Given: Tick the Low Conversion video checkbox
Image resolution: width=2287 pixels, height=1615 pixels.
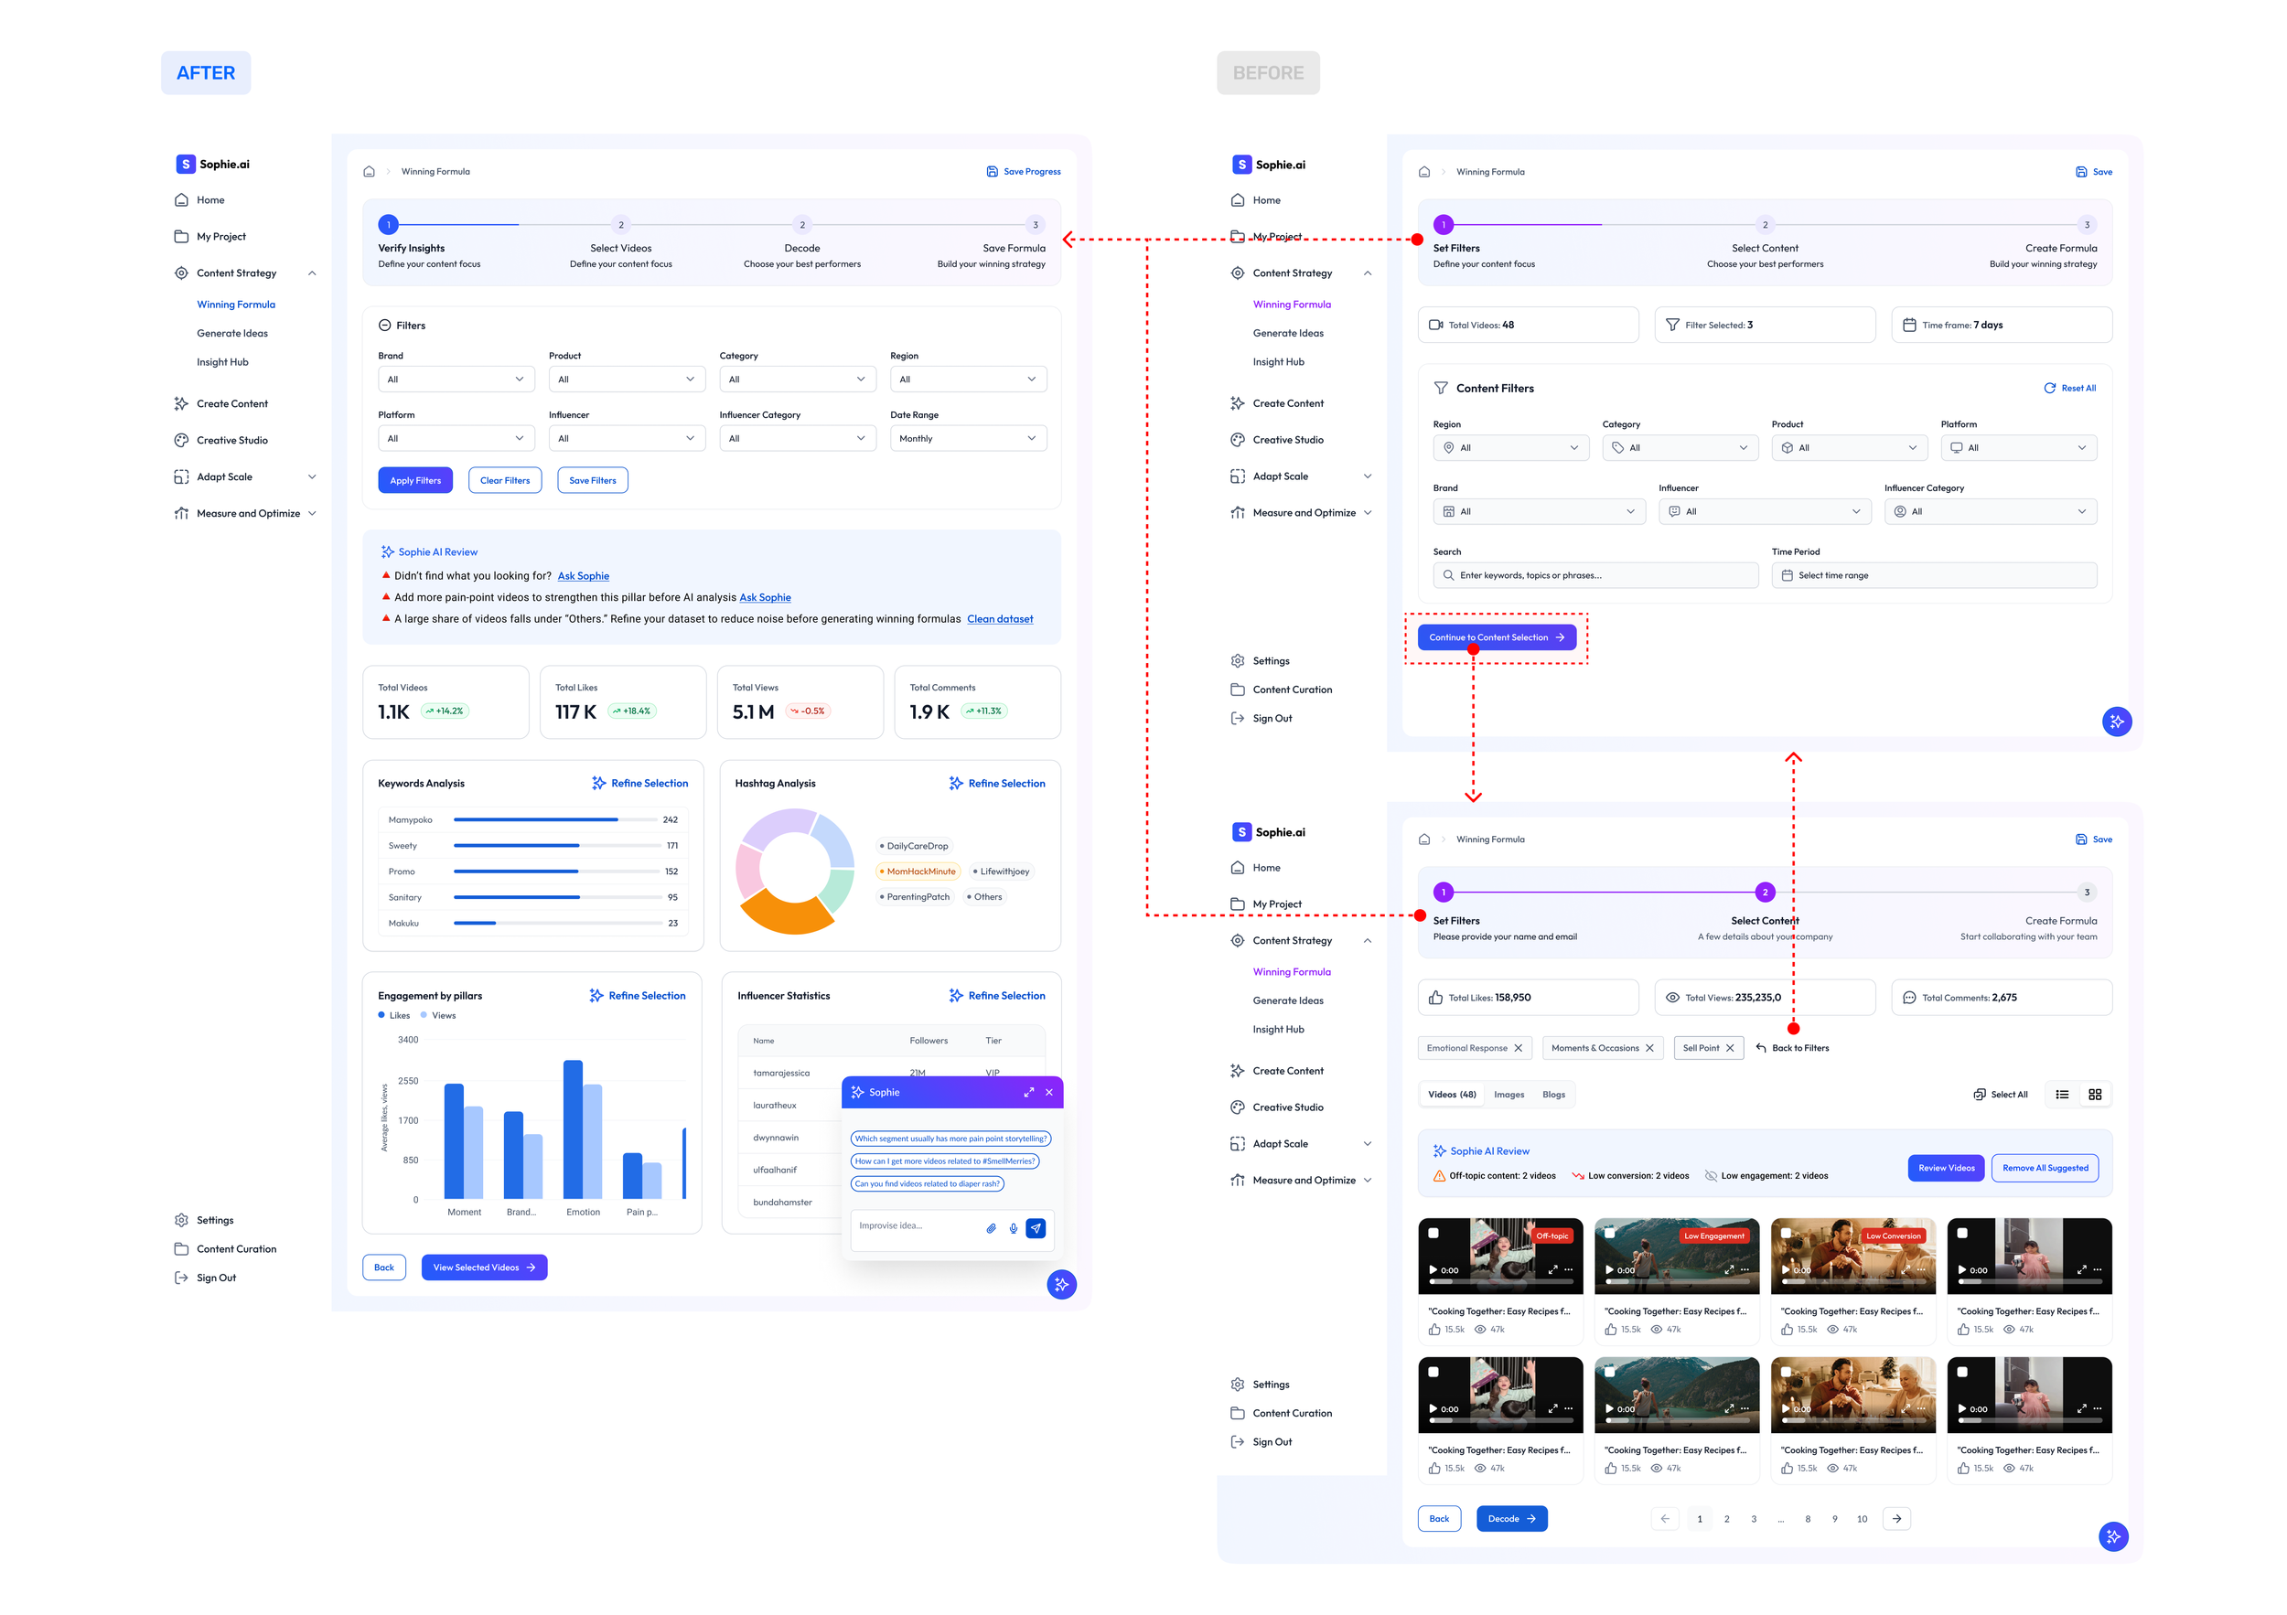Looking at the screenshot, I should tap(1786, 1233).
